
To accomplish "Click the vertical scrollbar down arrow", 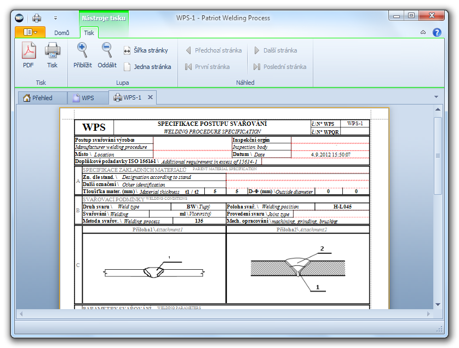I will [x=438, y=304].
